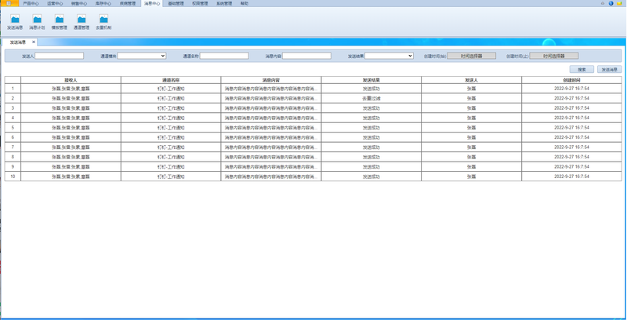The height and width of the screenshot is (320, 627).
Task: Open the 基础管理 menu
Action: click(176, 3)
